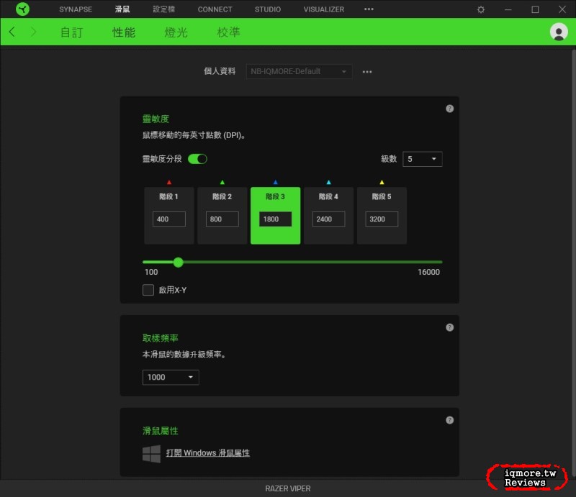576x497 pixels.
Task: Click the help icon on the 滑鼠屬性 panel
Action: click(x=449, y=419)
